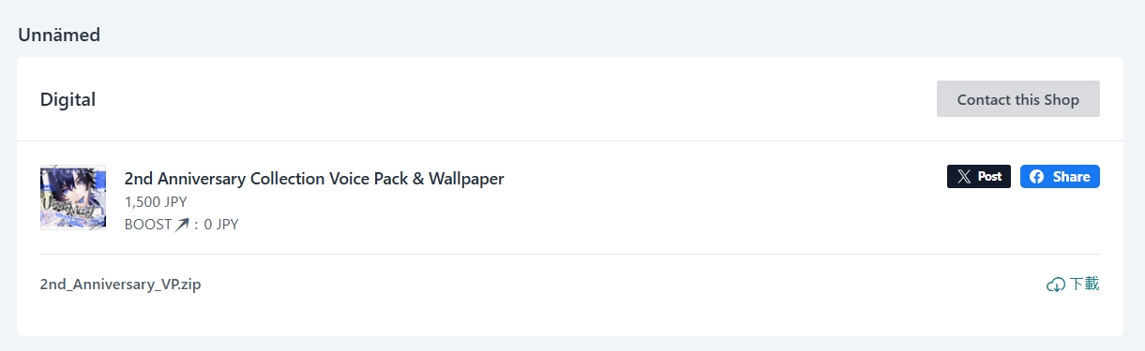Click the 2nd_Anniversary_VP.zip file name
The image size is (1145, 351).
(x=120, y=285)
